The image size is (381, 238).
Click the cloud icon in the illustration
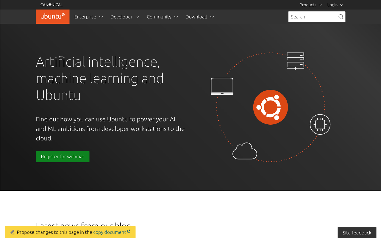pos(245,151)
